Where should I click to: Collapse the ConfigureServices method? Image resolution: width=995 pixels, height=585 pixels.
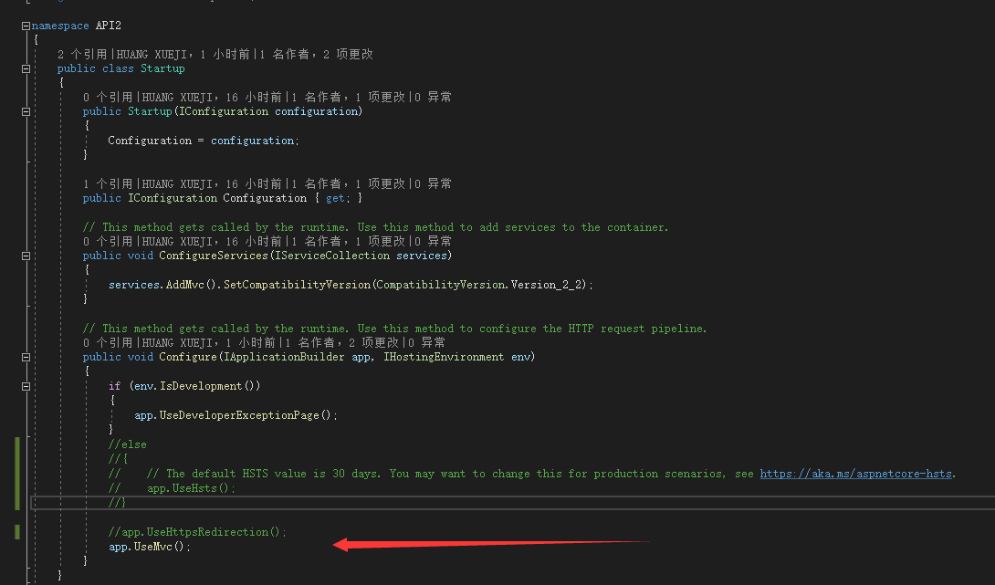26,256
